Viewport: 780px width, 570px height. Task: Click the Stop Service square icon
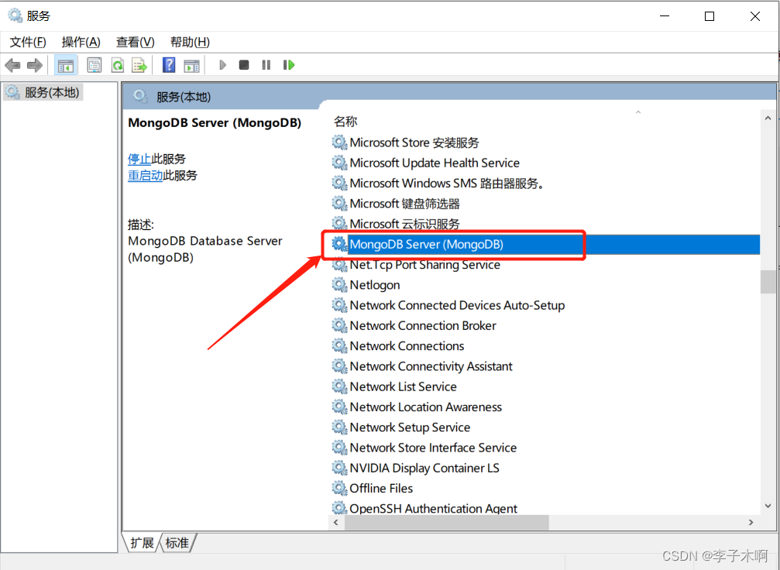(x=244, y=65)
